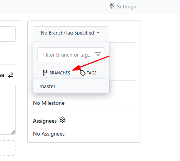Click the caret beside No Branch/Tag Specified
180x161 pixels.
coord(98,33)
